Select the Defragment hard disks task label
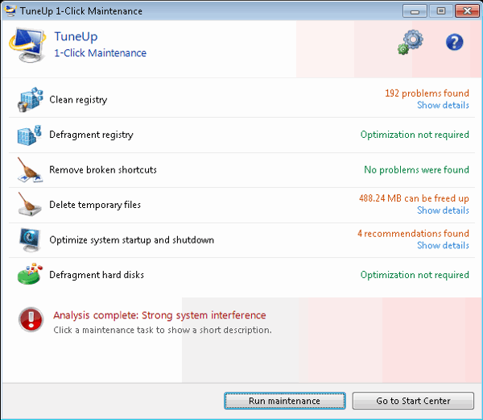The width and height of the screenshot is (483, 420). 97,275
